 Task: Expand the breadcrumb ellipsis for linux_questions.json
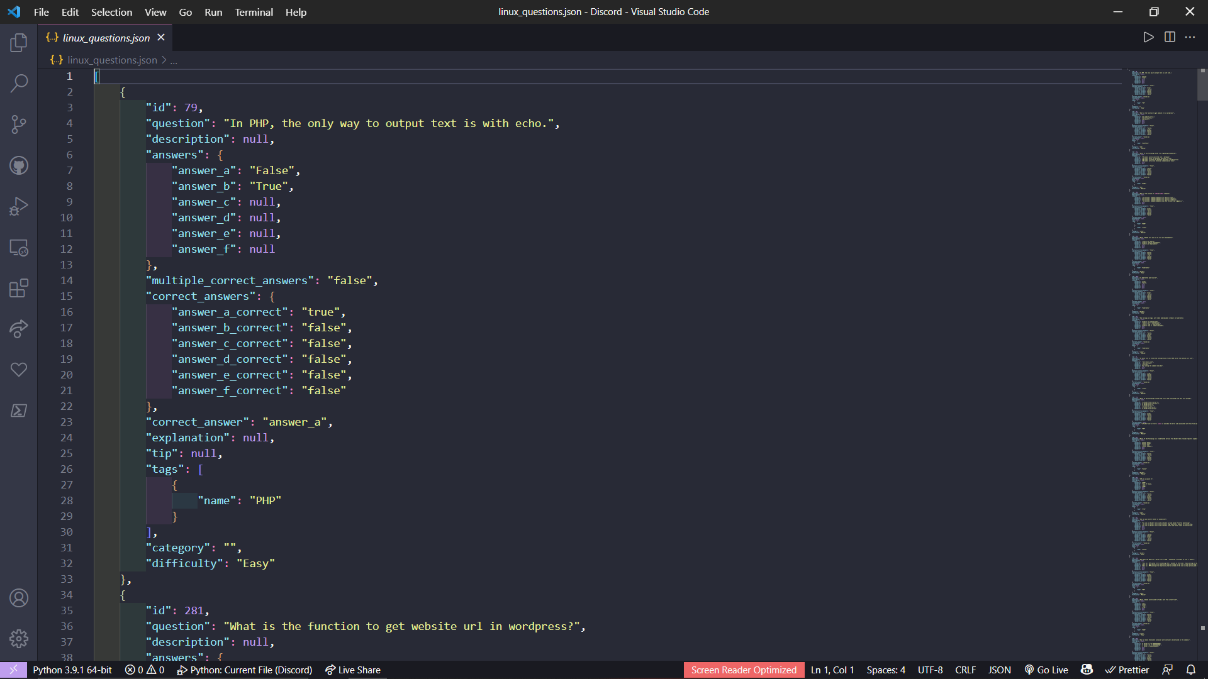(174, 60)
